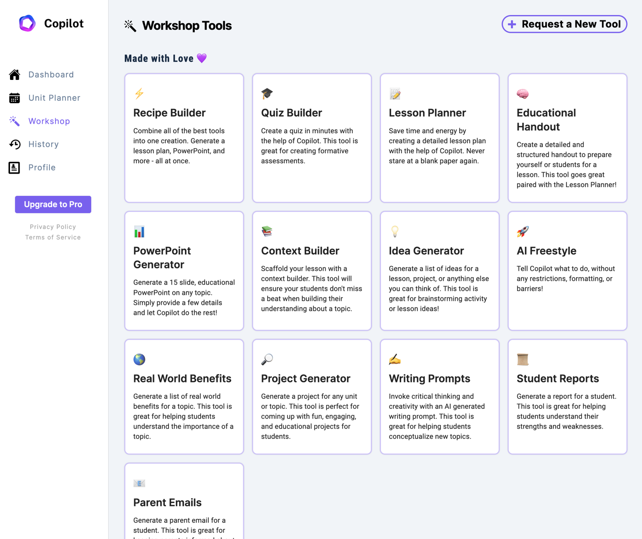
Task: Click the Educational Handout brain icon
Action: [522, 94]
